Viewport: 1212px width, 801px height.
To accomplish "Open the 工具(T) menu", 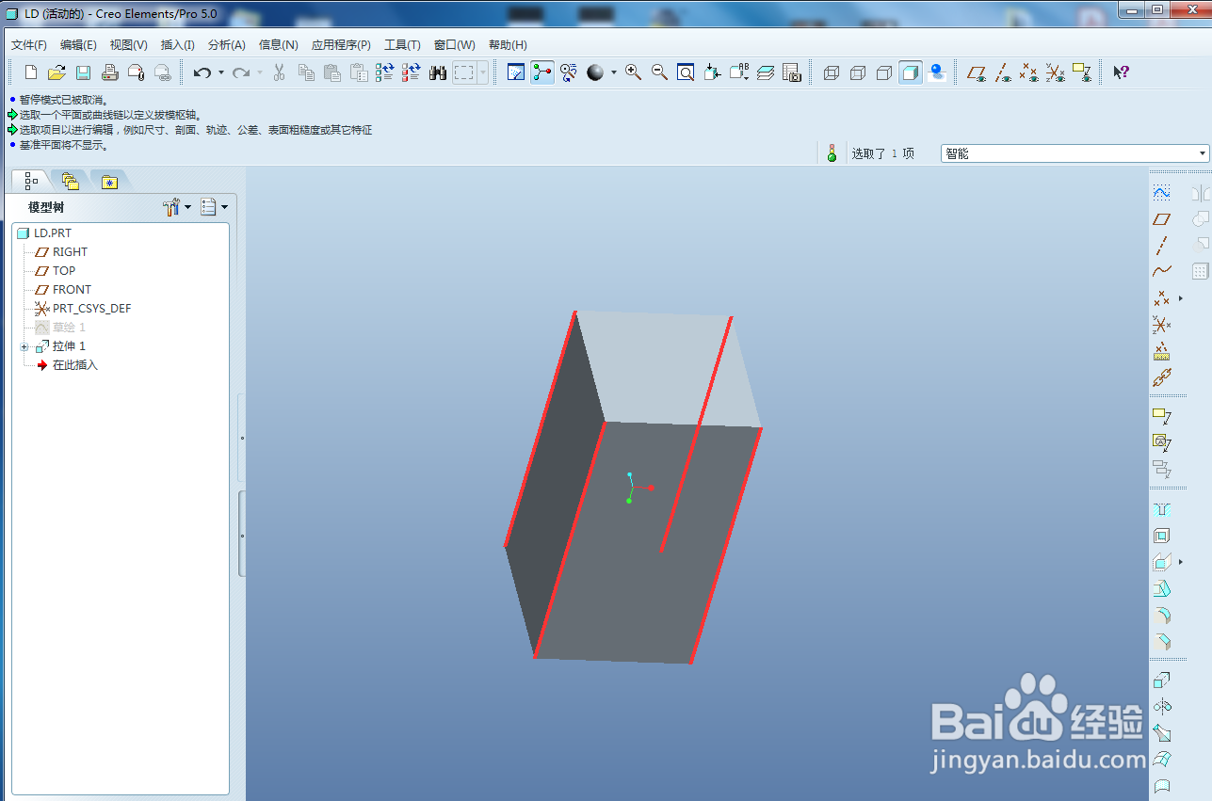I will 402,45.
